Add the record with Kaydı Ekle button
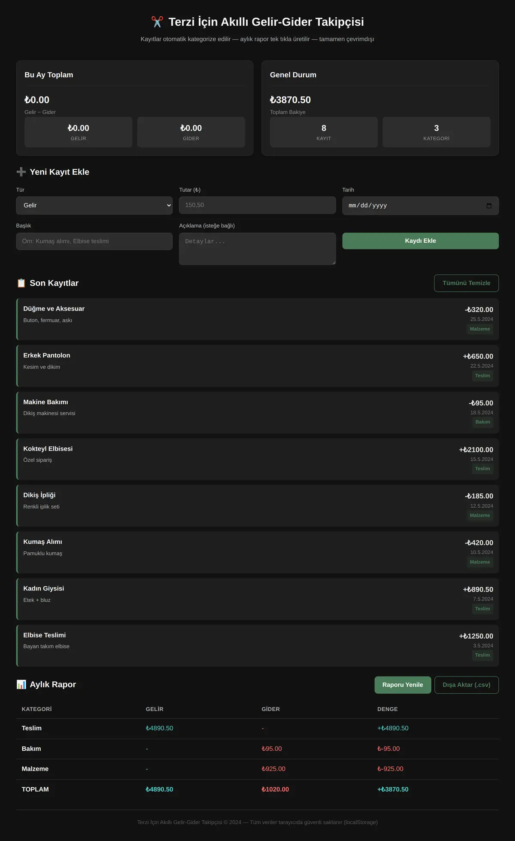 coord(421,241)
